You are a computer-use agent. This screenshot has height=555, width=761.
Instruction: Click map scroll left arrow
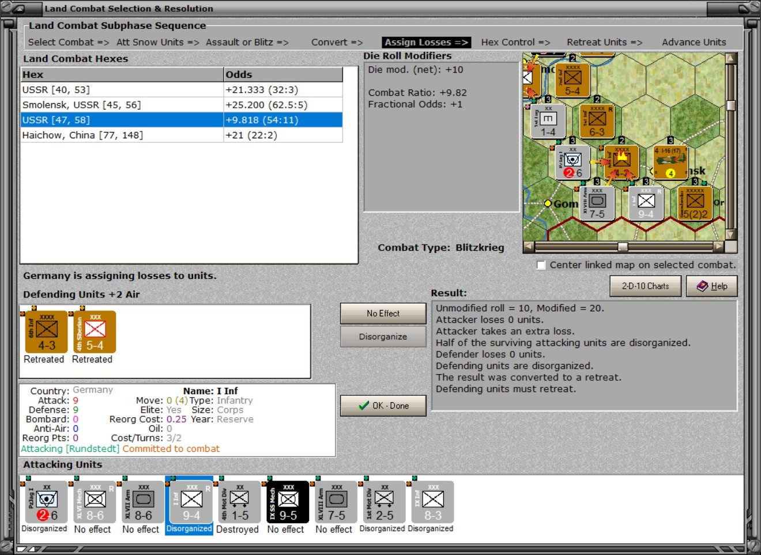coord(529,247)
